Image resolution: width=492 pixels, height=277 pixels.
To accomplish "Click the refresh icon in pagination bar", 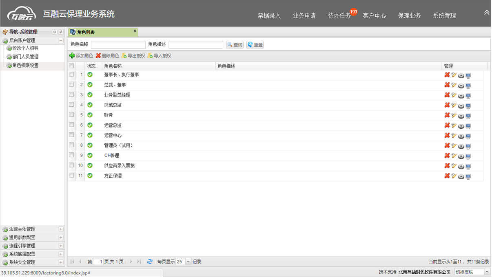I will coord(150,262).
